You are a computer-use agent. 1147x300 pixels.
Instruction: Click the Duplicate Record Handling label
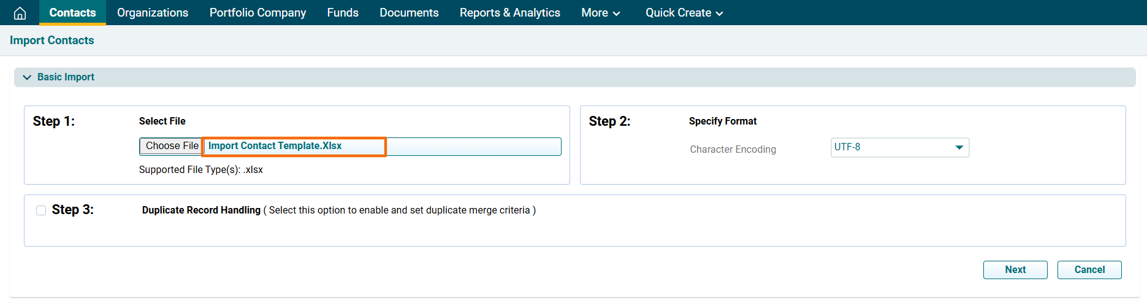point(201,210)
